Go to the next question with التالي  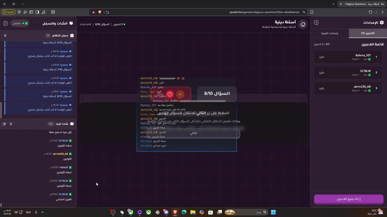pyautogui.click(x=193, y=133)
